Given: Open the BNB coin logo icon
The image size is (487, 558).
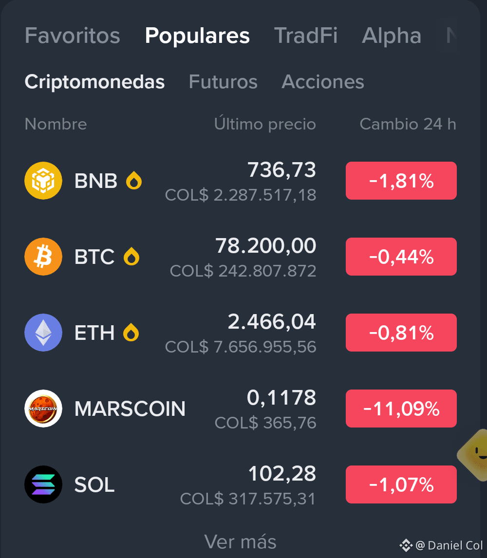Looking at the screenshot, I should pos(43,181).
